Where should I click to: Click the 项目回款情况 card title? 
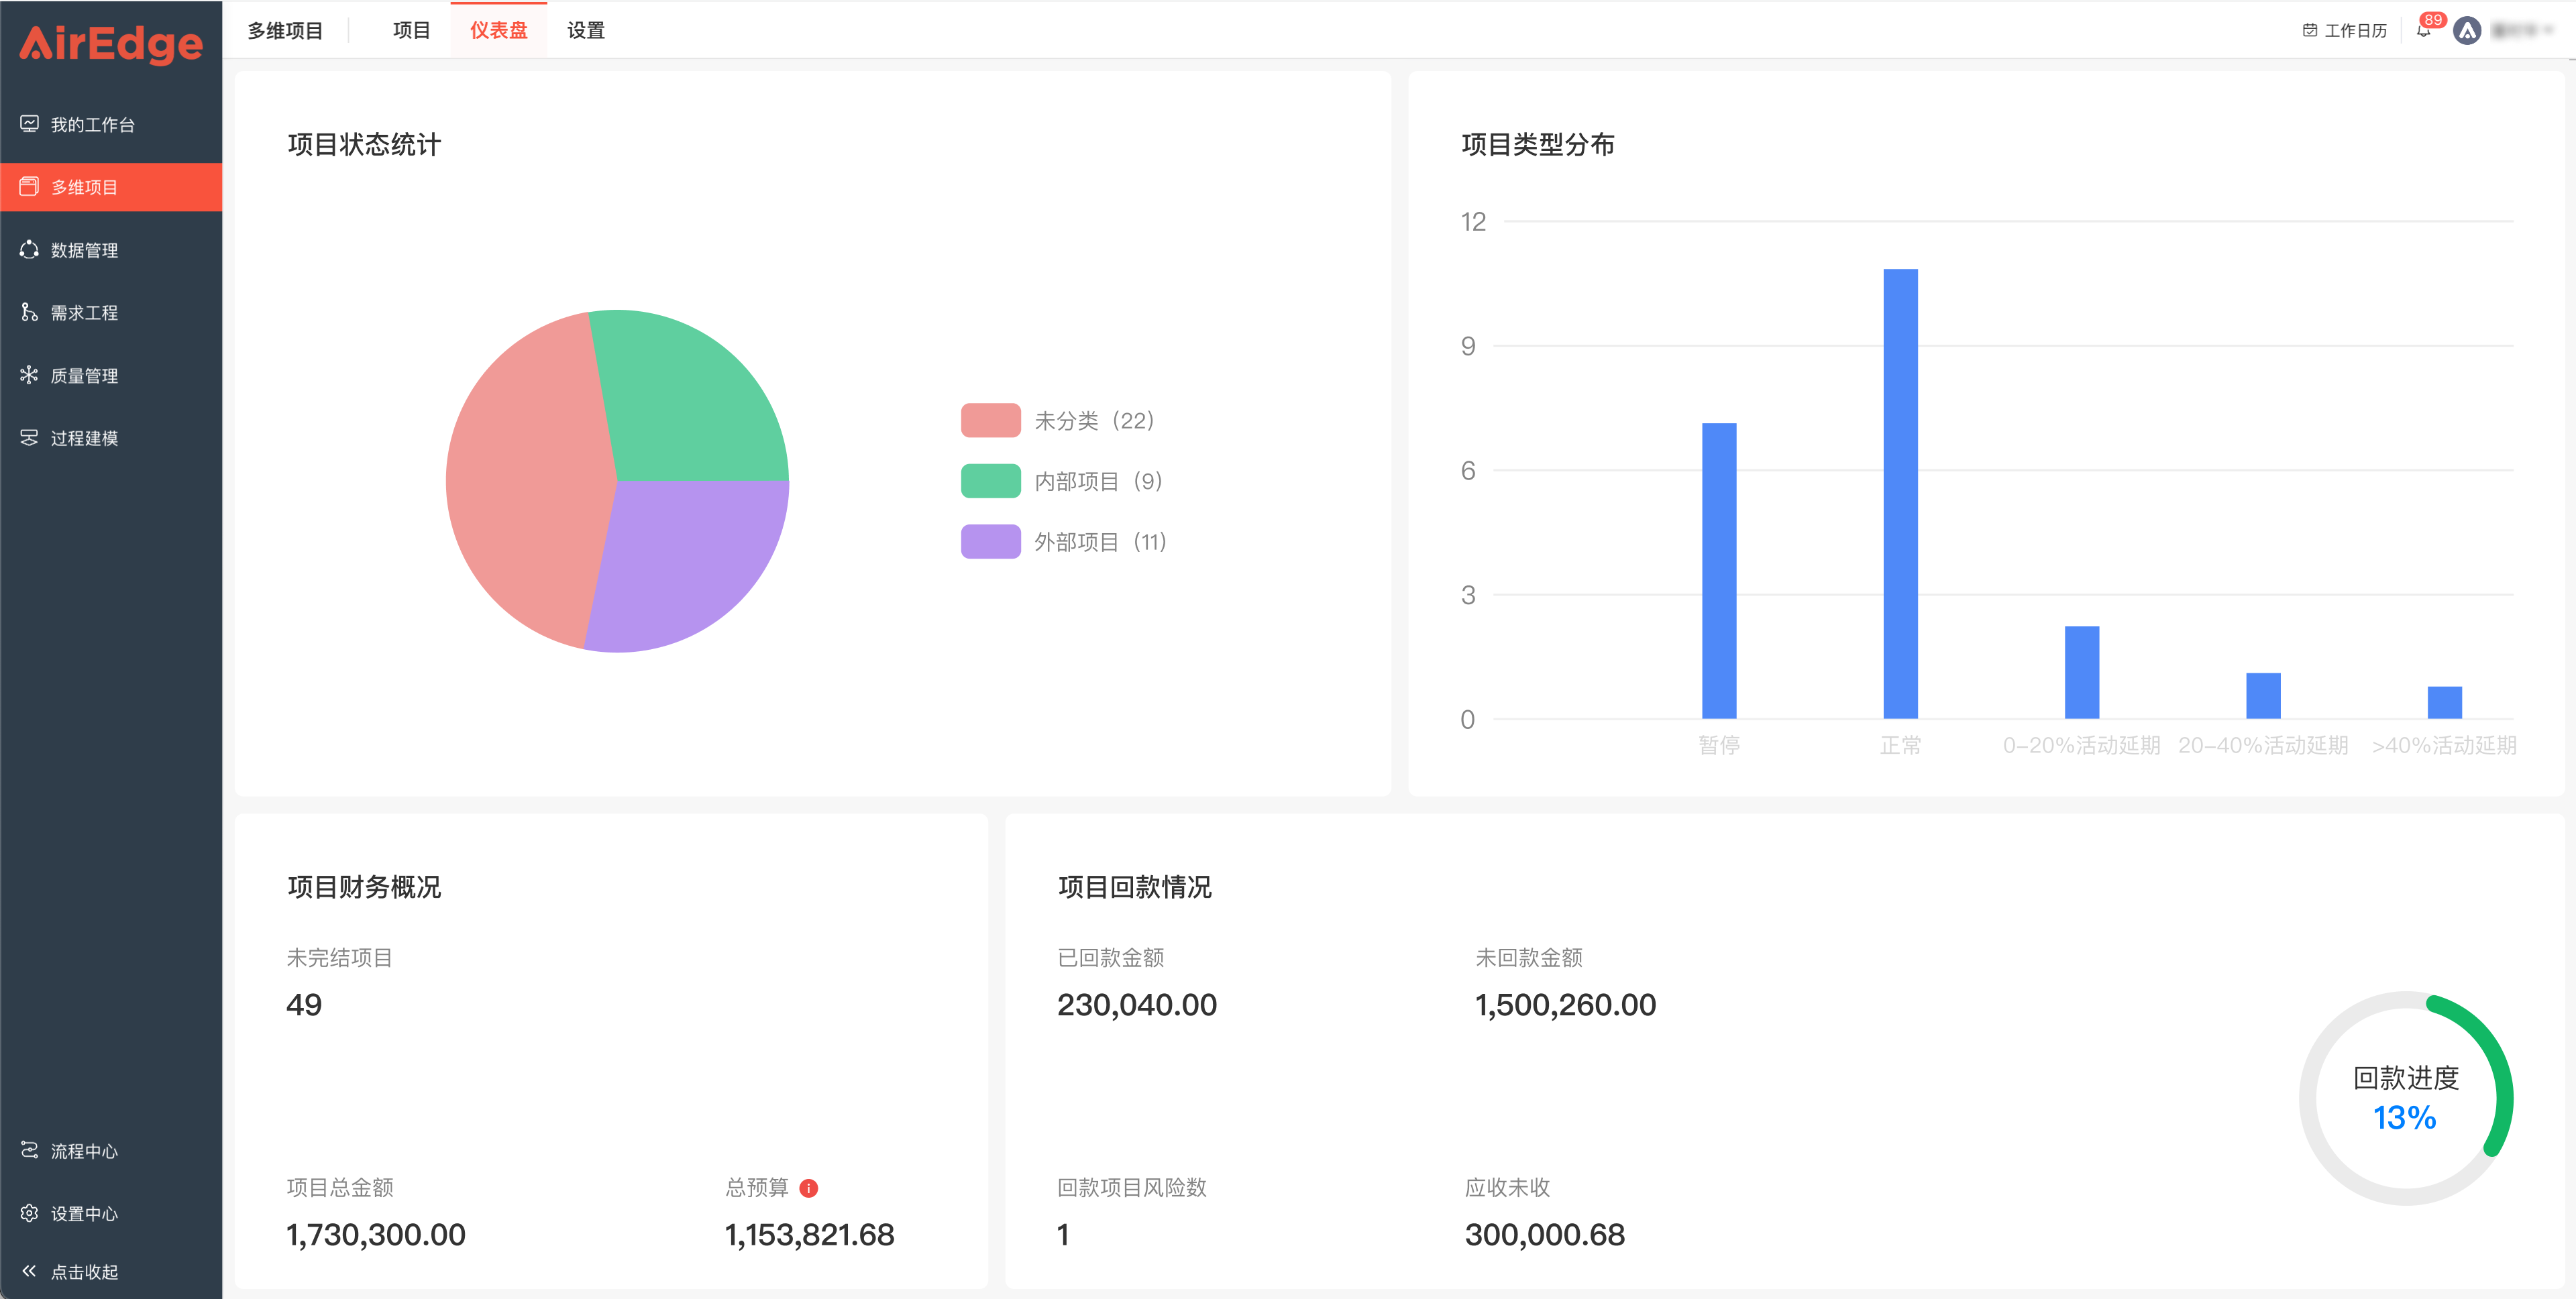(1135, 887)
